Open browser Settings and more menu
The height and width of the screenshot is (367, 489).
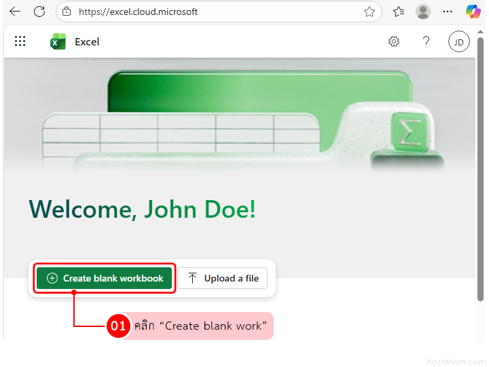(447, 12)
